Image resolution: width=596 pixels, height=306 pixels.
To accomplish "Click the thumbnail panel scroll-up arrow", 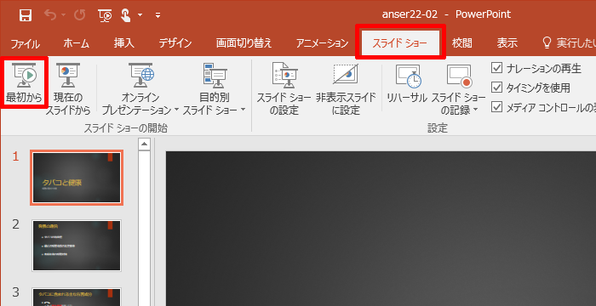I will pos(144,144).
